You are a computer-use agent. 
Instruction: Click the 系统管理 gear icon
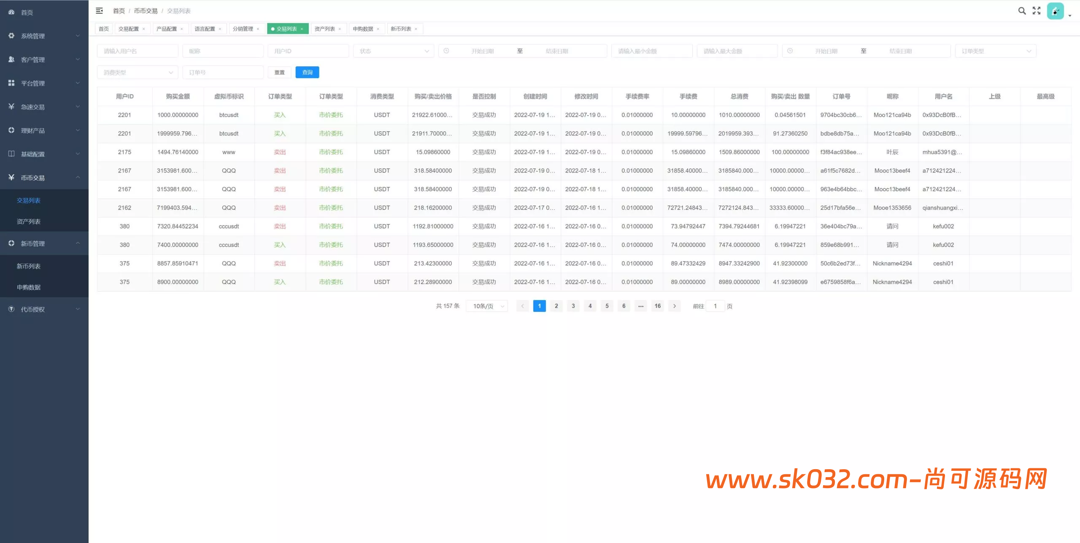pyautogui.click(x=11, y=36)
